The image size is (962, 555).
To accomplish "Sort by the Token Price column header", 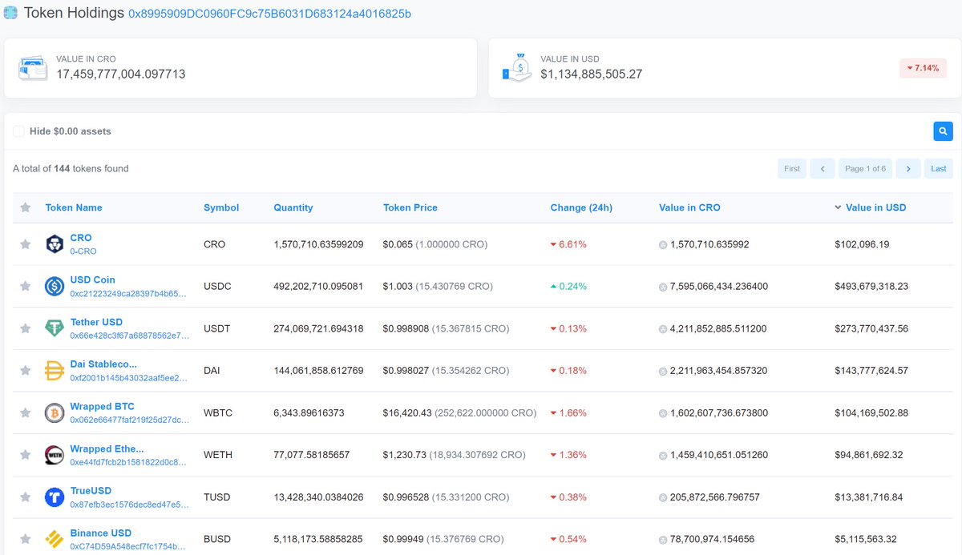I will 410,207.
